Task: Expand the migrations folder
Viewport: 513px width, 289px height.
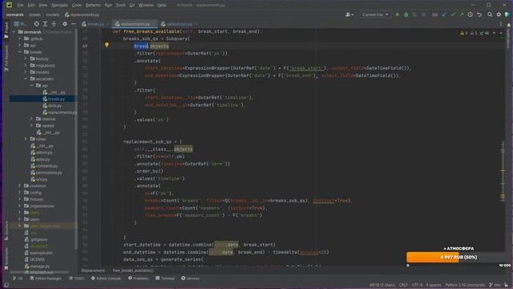Action: coord(26,66)
